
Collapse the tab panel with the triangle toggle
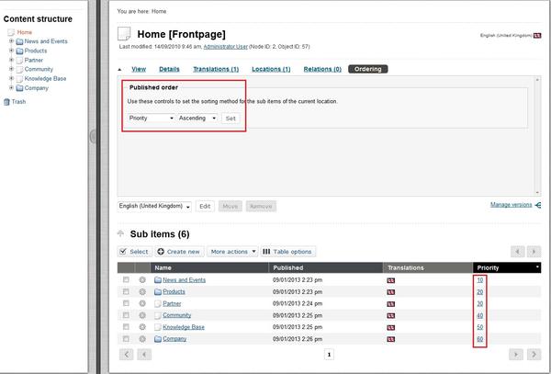pos(119,69)
